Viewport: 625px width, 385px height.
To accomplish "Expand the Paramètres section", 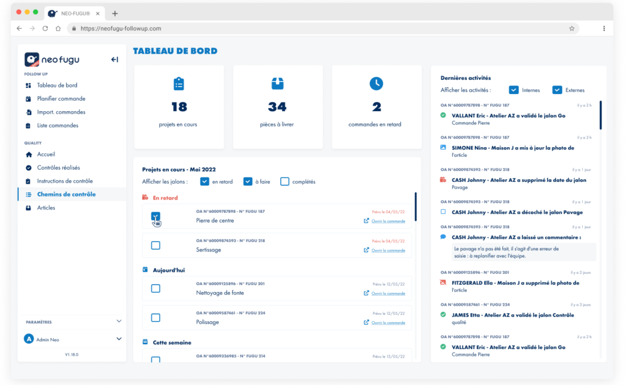I will pyautogui.click(x=71, y=322).
